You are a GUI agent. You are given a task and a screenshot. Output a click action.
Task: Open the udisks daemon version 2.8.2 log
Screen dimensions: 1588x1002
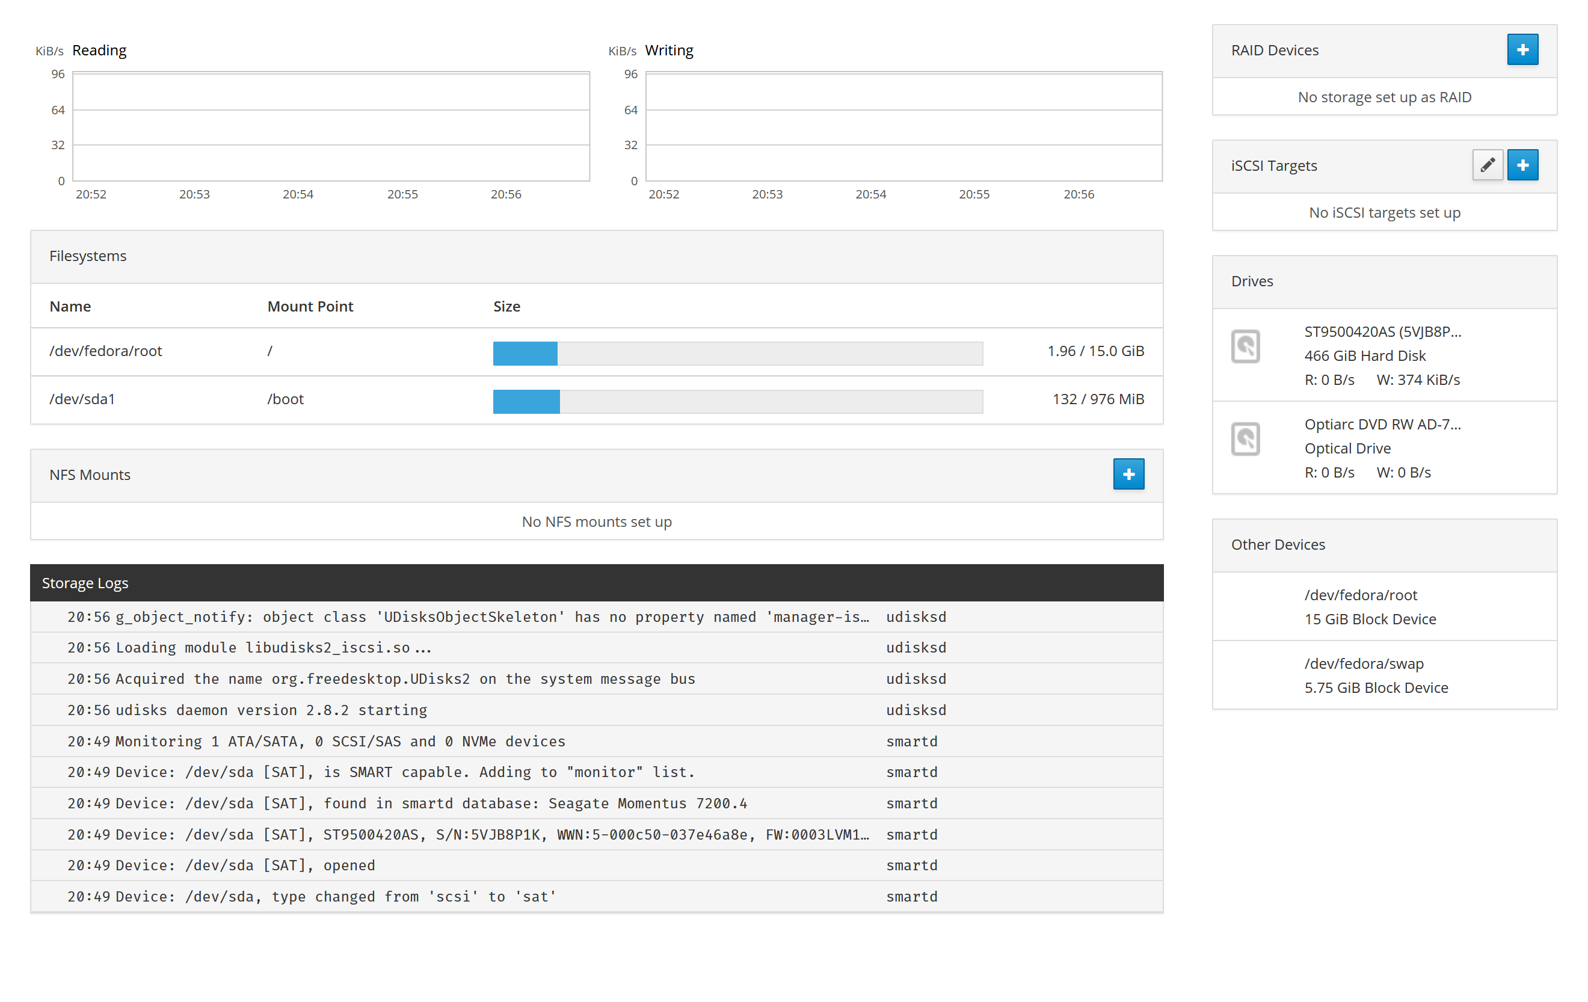271,710
